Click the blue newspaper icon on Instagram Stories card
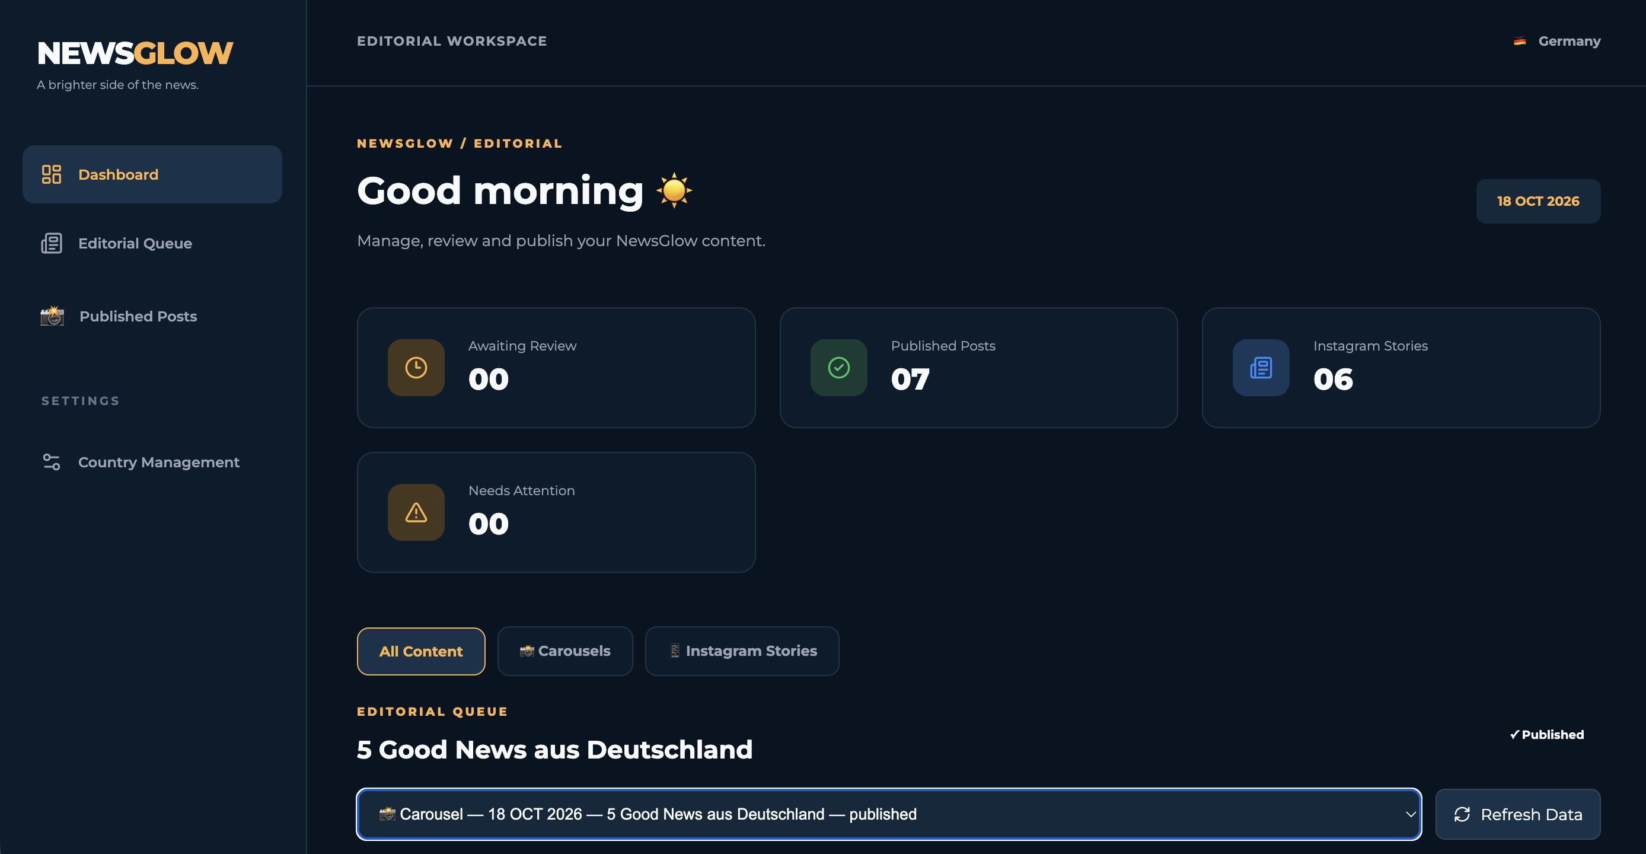 coord(1261,368)
